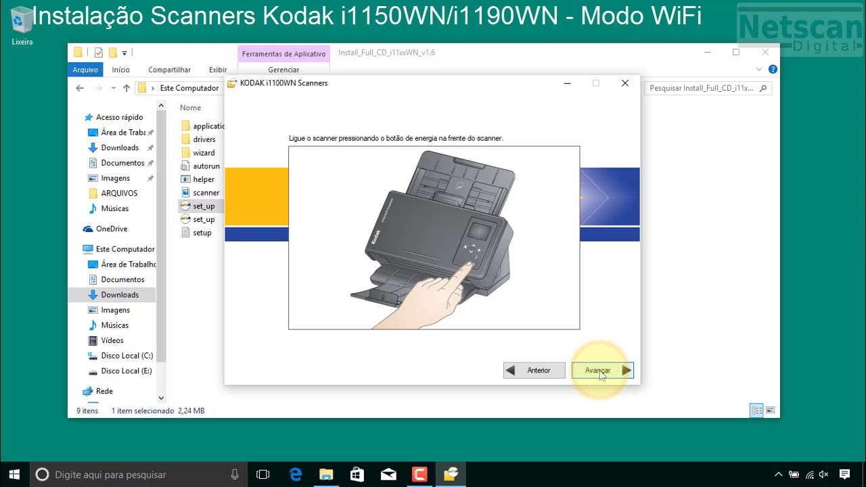
Task: Open Documentos under Acesso rápido
Action: pos(122,163)
